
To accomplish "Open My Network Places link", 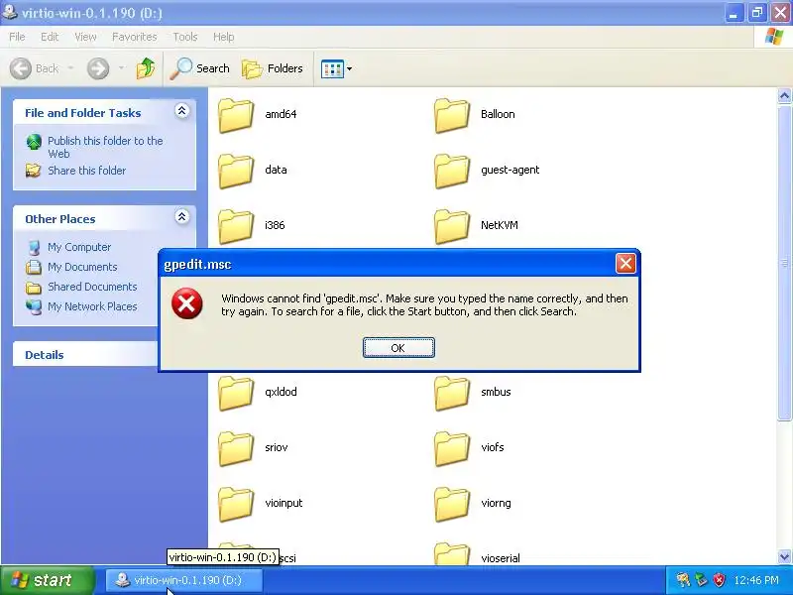I will tap(92, 306).
